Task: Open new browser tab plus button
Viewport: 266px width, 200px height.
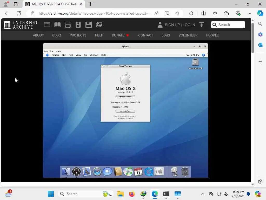Action: point(91,4)
